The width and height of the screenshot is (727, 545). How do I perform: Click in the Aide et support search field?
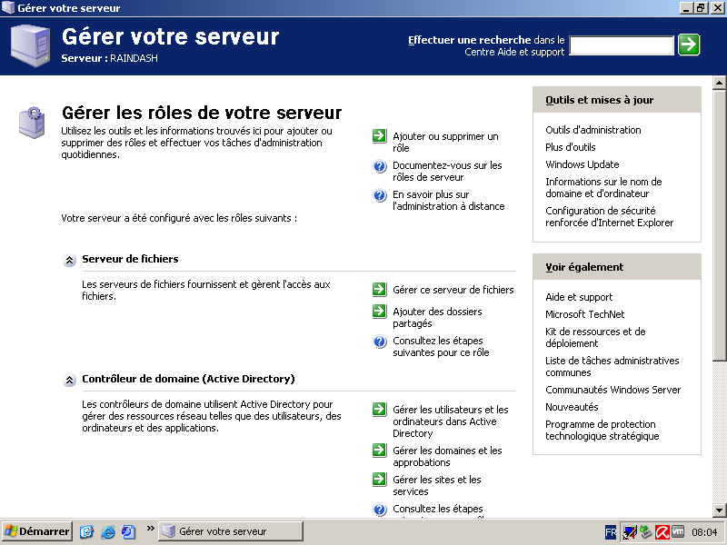(621, 45)
